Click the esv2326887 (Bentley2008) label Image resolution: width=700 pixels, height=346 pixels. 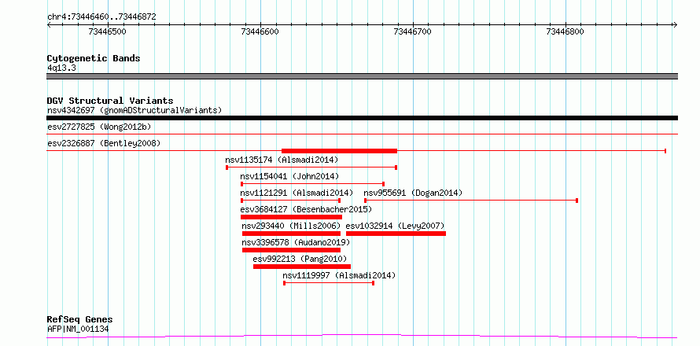104,144
